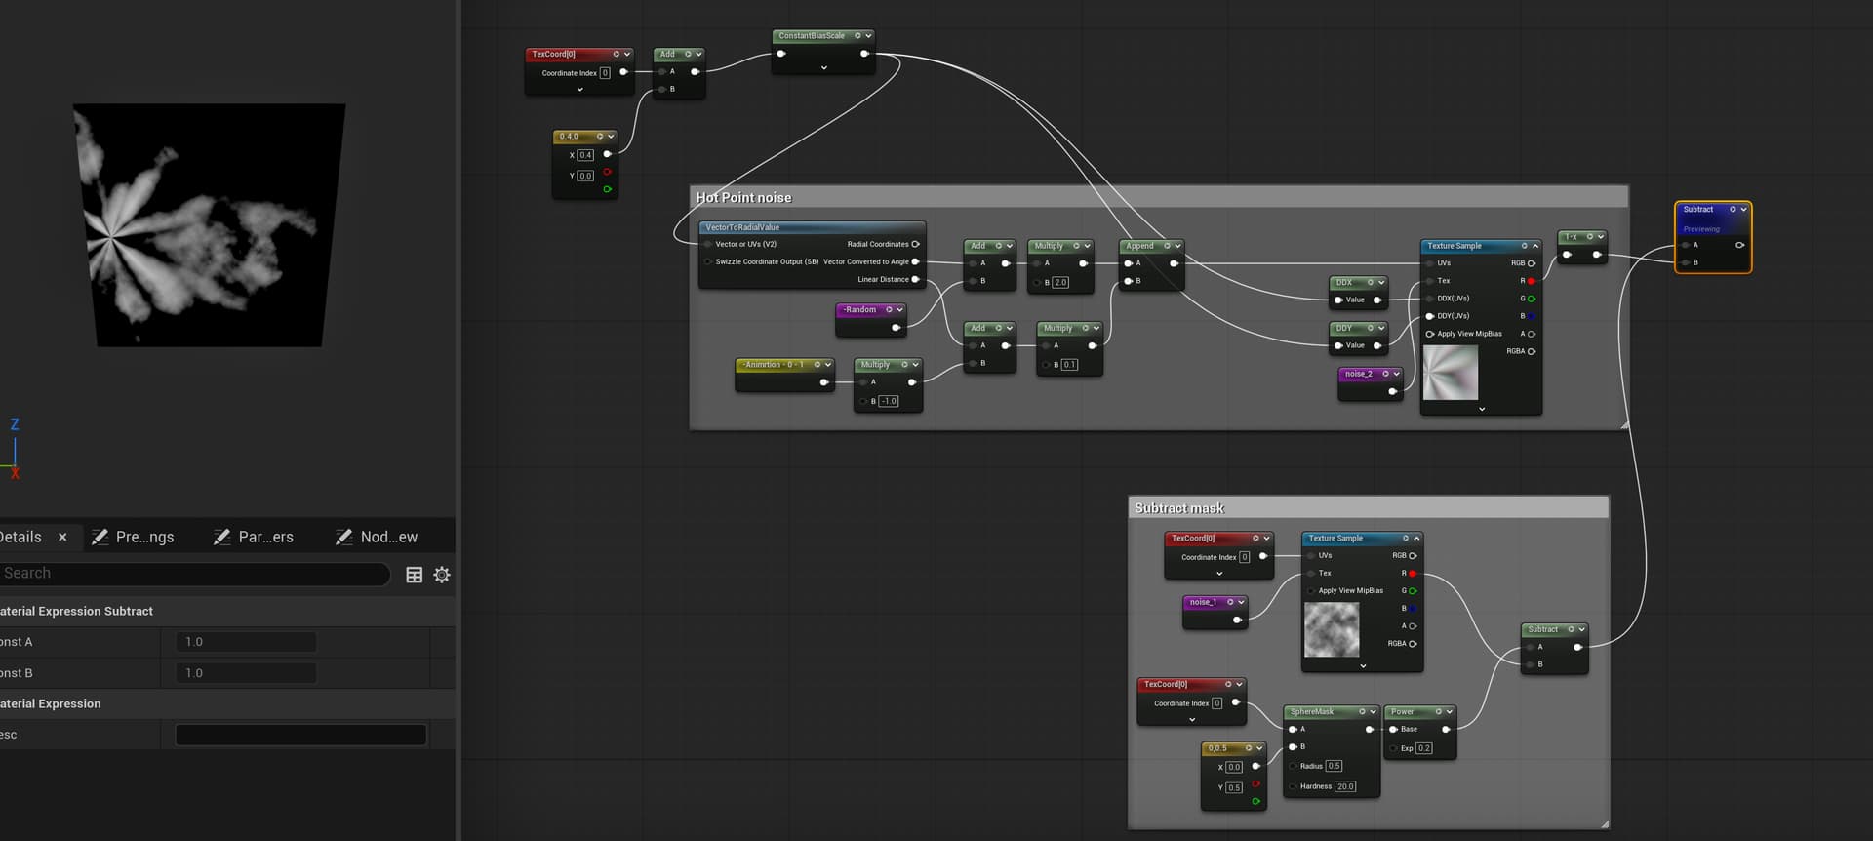Image resolution: width=1873 pixels, height=841 pixels.
Task: Toggle preview circle on the ConstantBiasScale node
Action: point(857,36)
